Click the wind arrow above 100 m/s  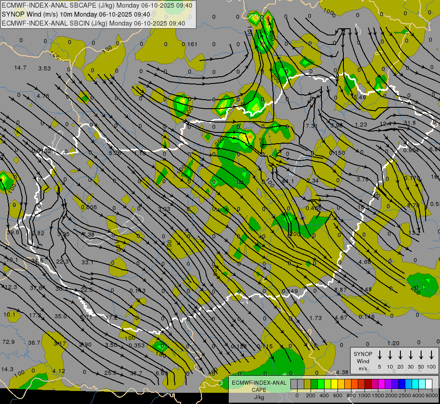431,355
